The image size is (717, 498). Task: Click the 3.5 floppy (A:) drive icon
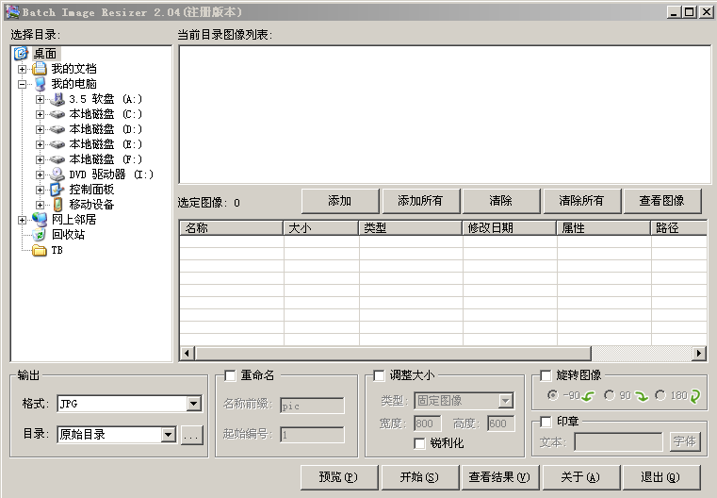tap(57, 99)
